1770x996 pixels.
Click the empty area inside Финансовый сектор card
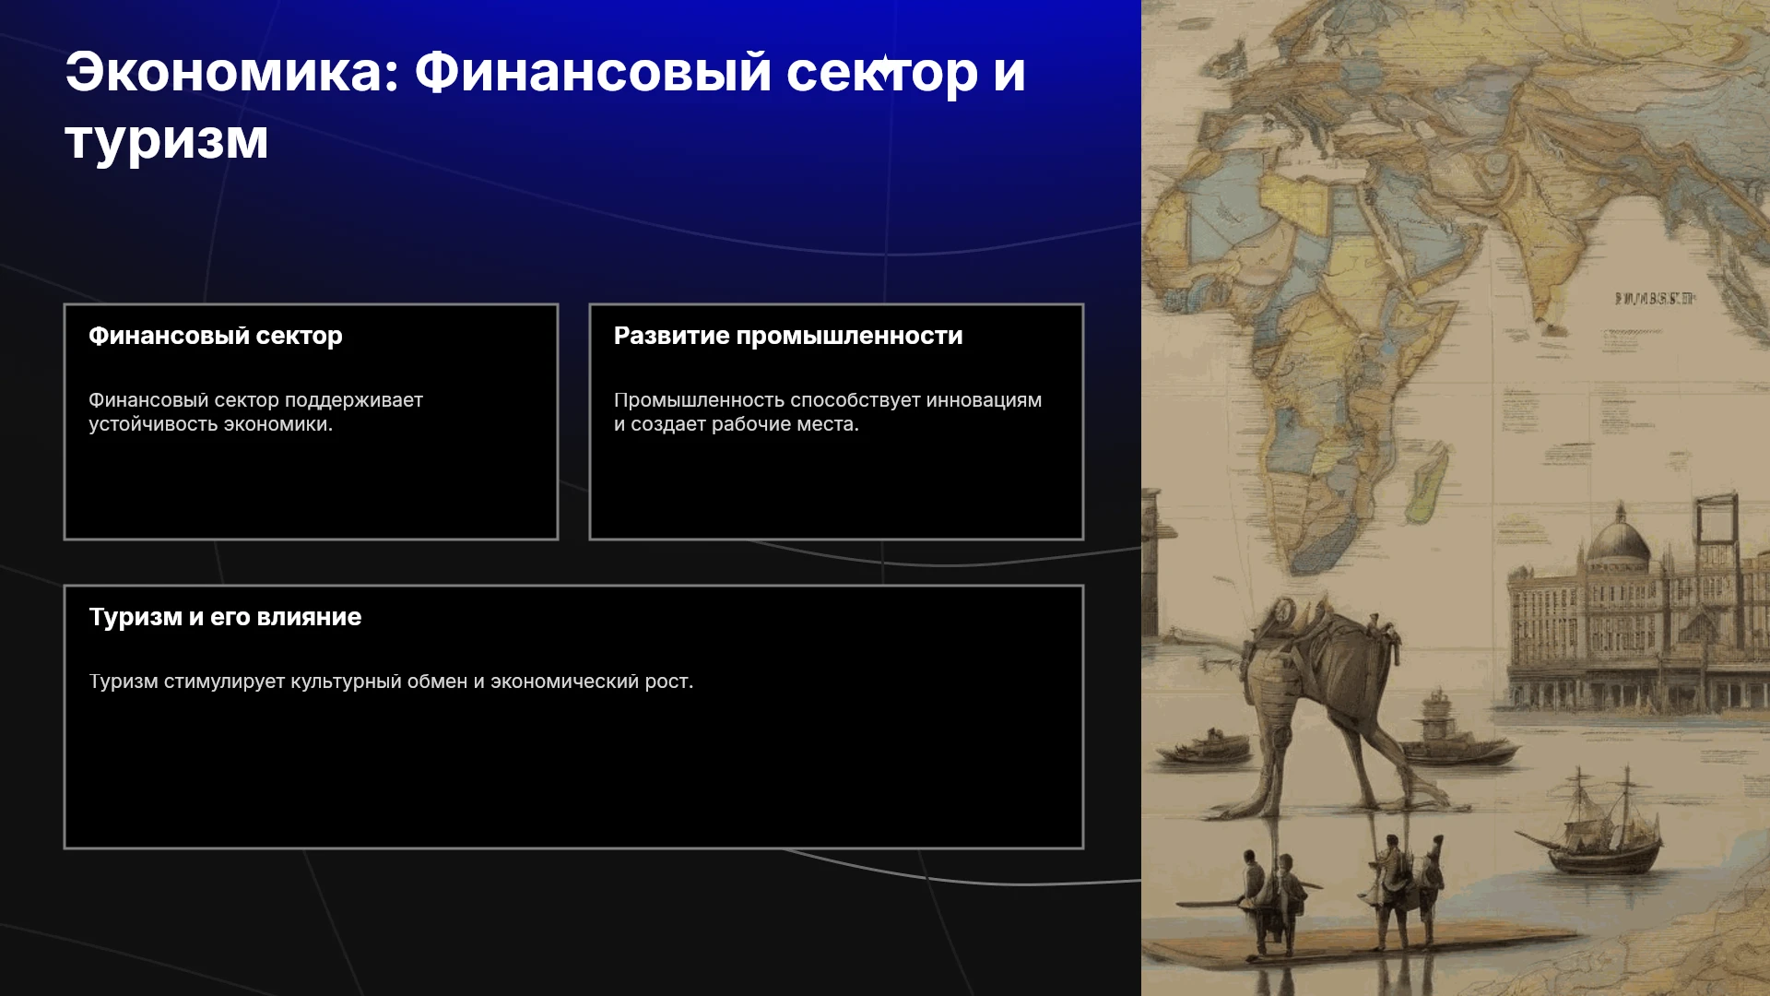point(311,489)
